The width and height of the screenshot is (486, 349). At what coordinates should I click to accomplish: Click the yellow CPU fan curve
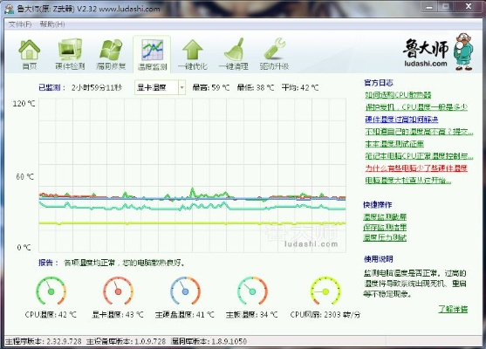(192, 222)
